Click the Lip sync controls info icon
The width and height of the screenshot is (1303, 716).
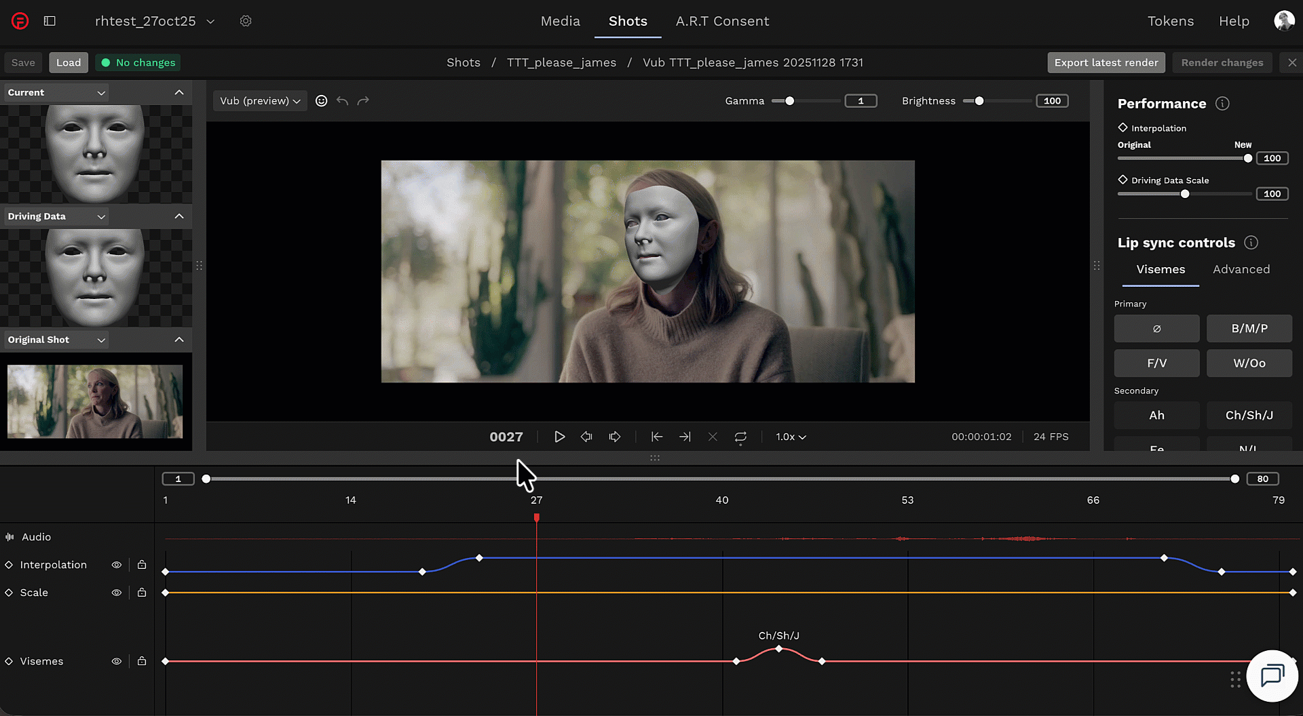point(1251,243)
